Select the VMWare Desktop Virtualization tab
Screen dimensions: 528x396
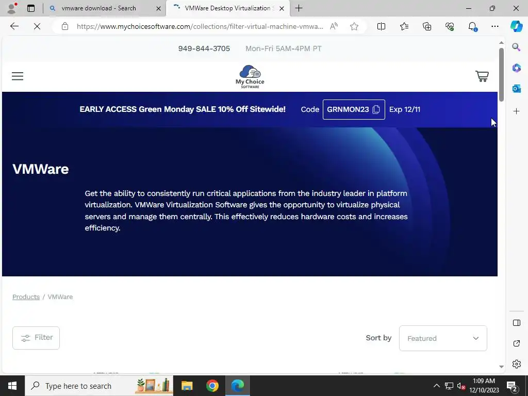point(227,8)
